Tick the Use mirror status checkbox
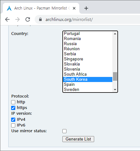Image resolution: width=140 pixels, height=151 pixels. [65, 131]
